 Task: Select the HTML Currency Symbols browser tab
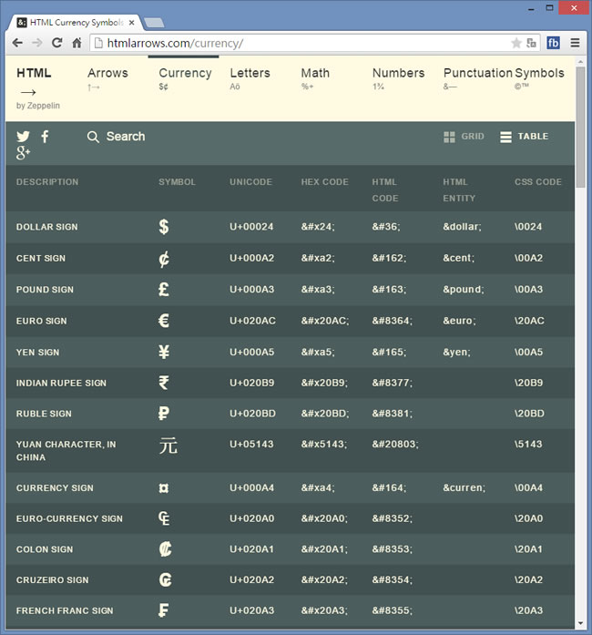click(77, 23)
